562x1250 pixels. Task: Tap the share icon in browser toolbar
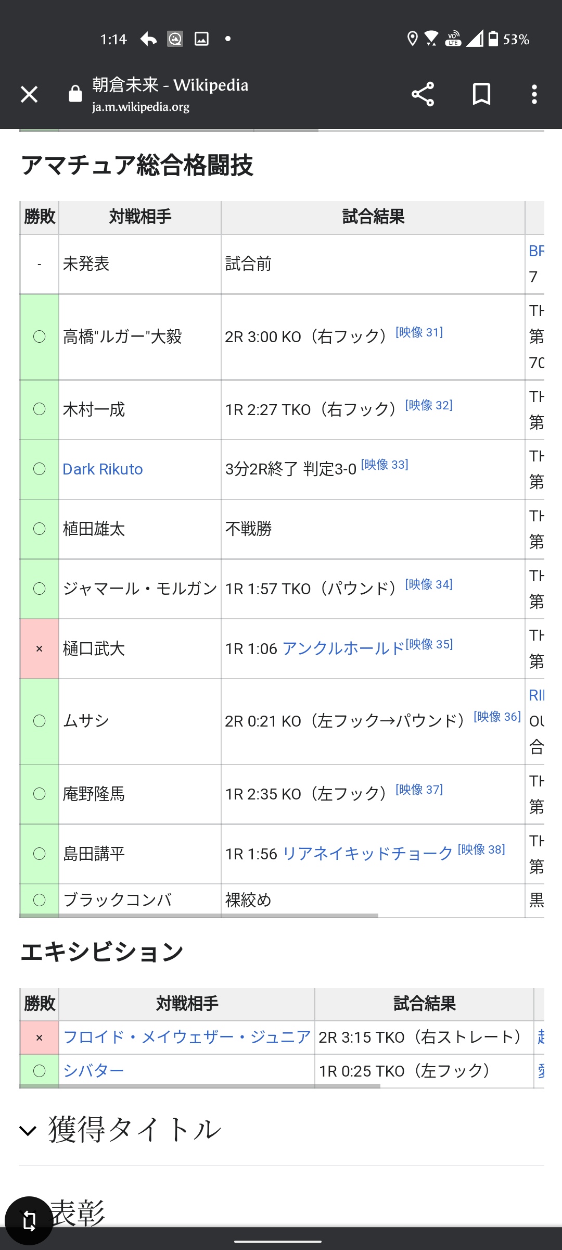pyautogui.click(x=423, y=94)
